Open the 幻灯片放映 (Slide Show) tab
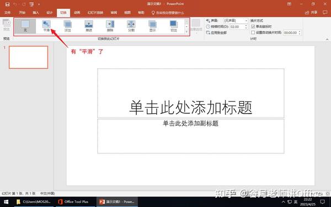The height and width of the screenshot is (207, 331). tap(95, 13)
